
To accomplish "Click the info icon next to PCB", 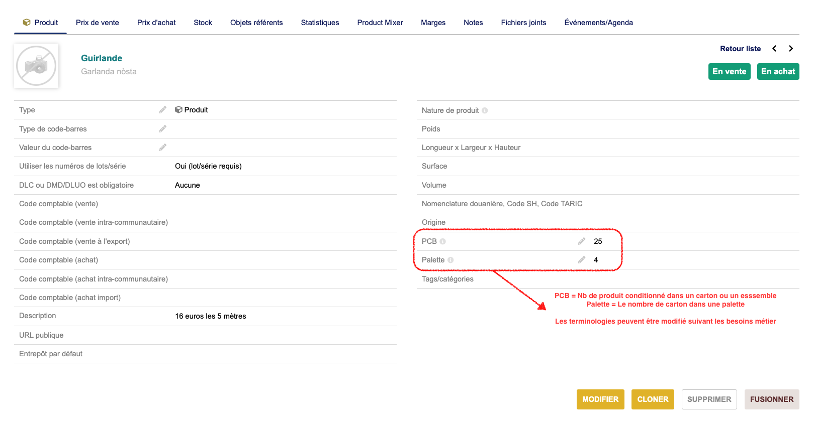I will click(x=443, y=241).
